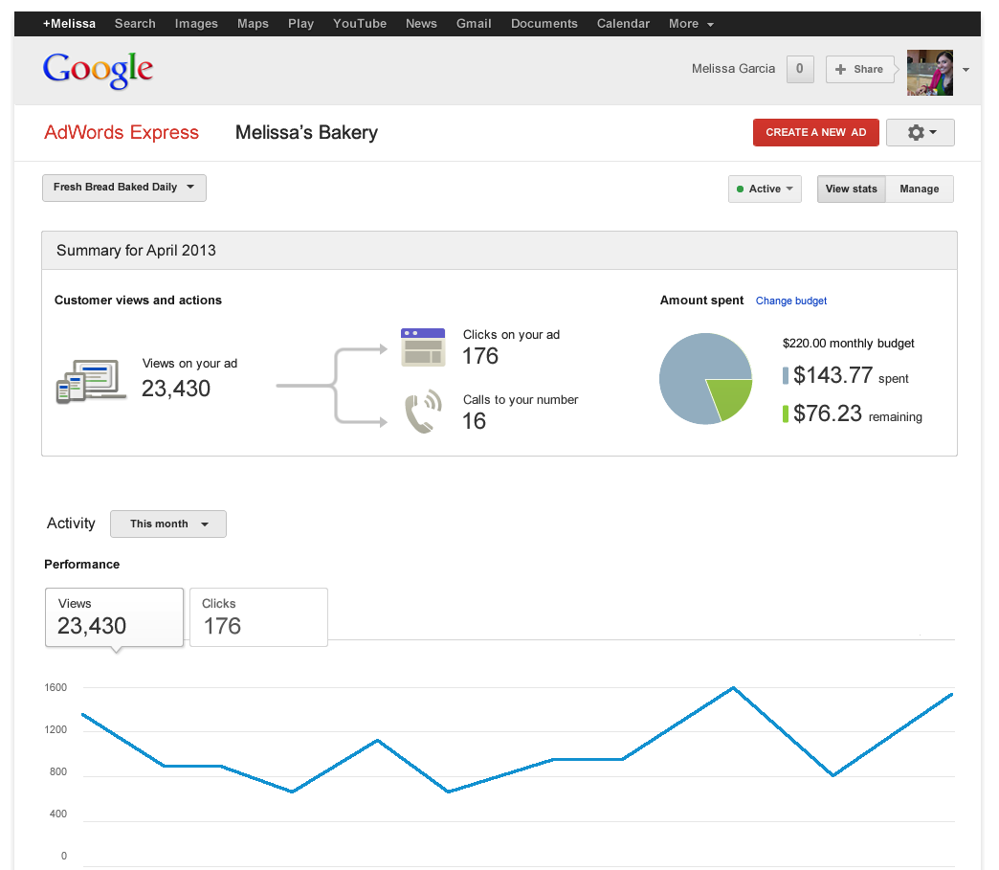
Task: Select the Views performance tab
Action: (x=114, y=617)
